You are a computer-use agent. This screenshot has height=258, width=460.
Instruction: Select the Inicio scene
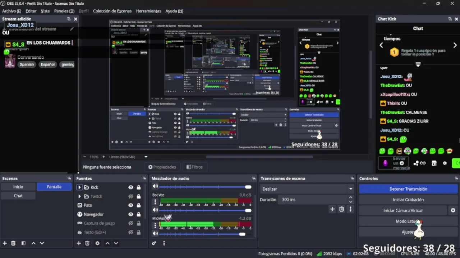tap(18, 187)
